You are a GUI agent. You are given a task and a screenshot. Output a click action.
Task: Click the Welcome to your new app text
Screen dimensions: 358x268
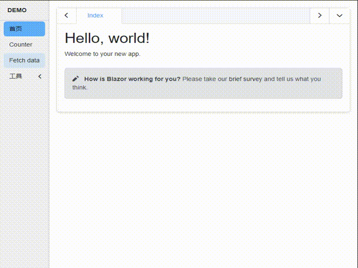pos(102,54)
